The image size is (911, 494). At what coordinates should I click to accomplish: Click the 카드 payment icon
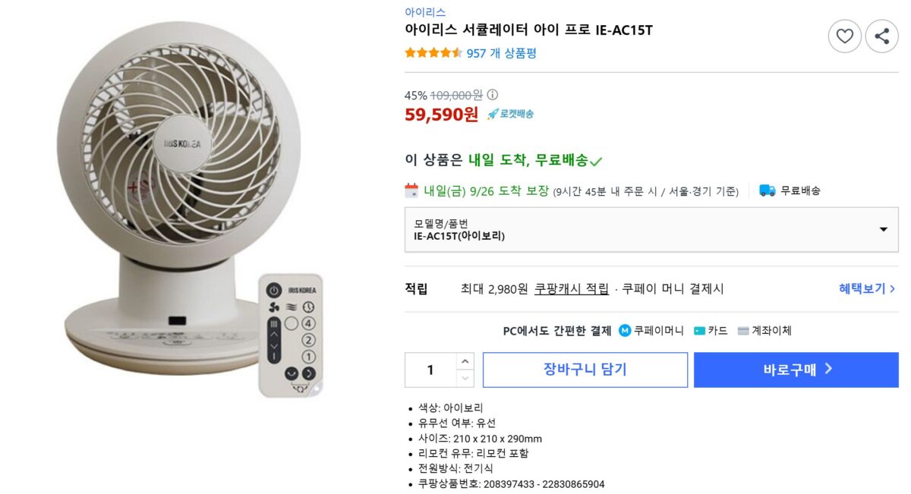699,331
